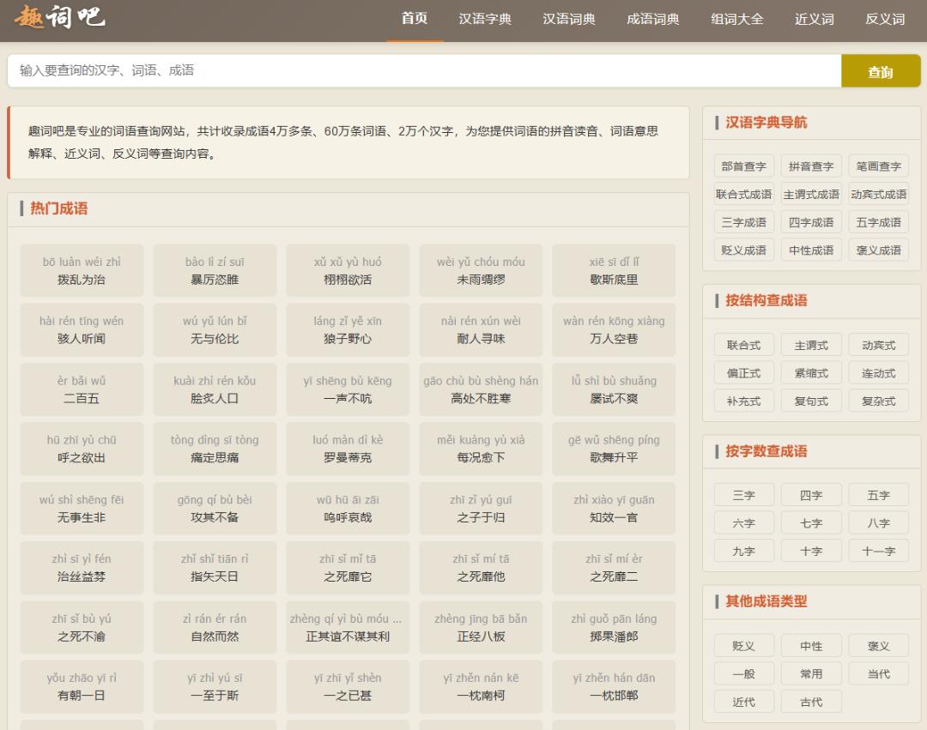Select 三字 under 按字数查成语
Image resolution: width=927 pixels, height=730 pixels.
pyautogui.click(x=743, y=496)
